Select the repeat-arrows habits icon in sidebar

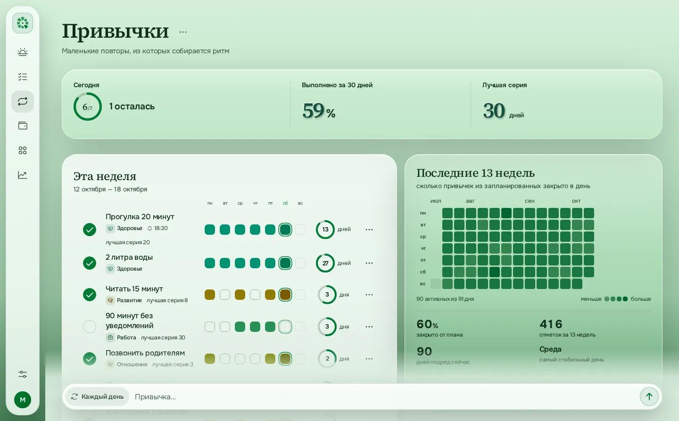(x=23, y=101)
